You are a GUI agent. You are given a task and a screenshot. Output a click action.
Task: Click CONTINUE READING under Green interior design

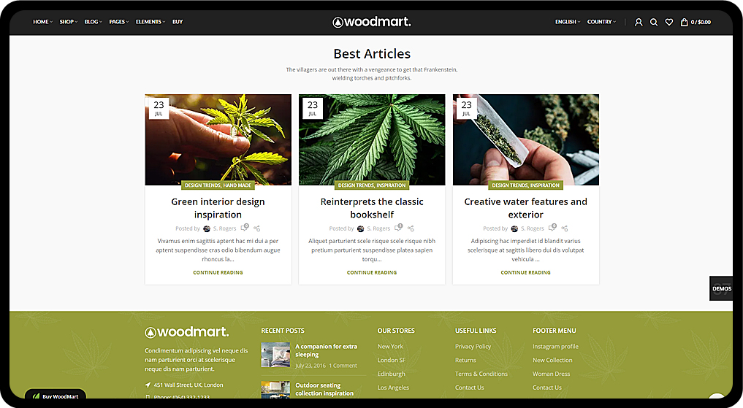coord(218,273)
